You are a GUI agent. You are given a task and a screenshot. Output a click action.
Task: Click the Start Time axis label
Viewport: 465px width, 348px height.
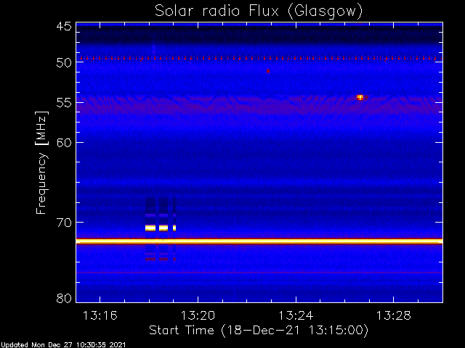pyautogui.click(x=259, y=331)
